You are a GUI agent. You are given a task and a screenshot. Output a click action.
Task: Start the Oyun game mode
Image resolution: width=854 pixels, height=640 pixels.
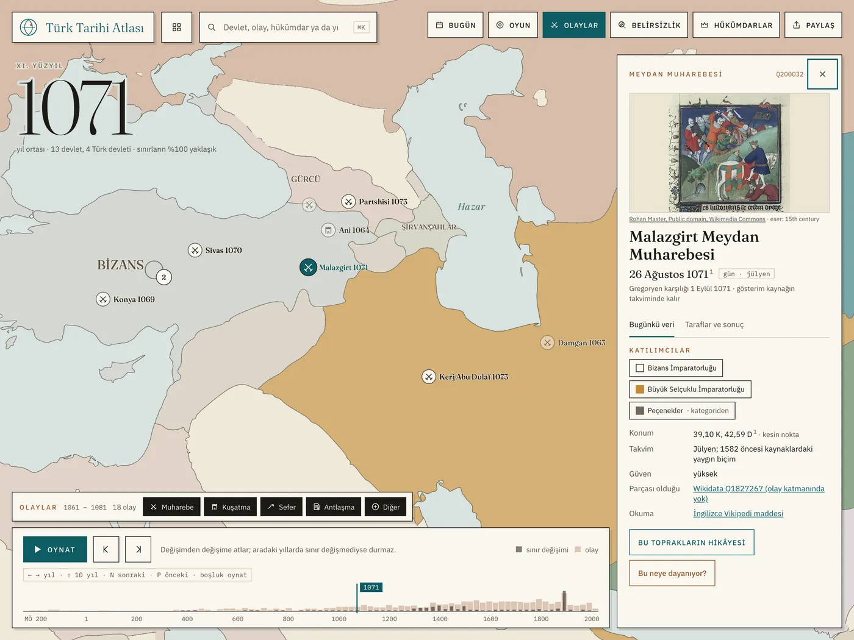[513, 25]
